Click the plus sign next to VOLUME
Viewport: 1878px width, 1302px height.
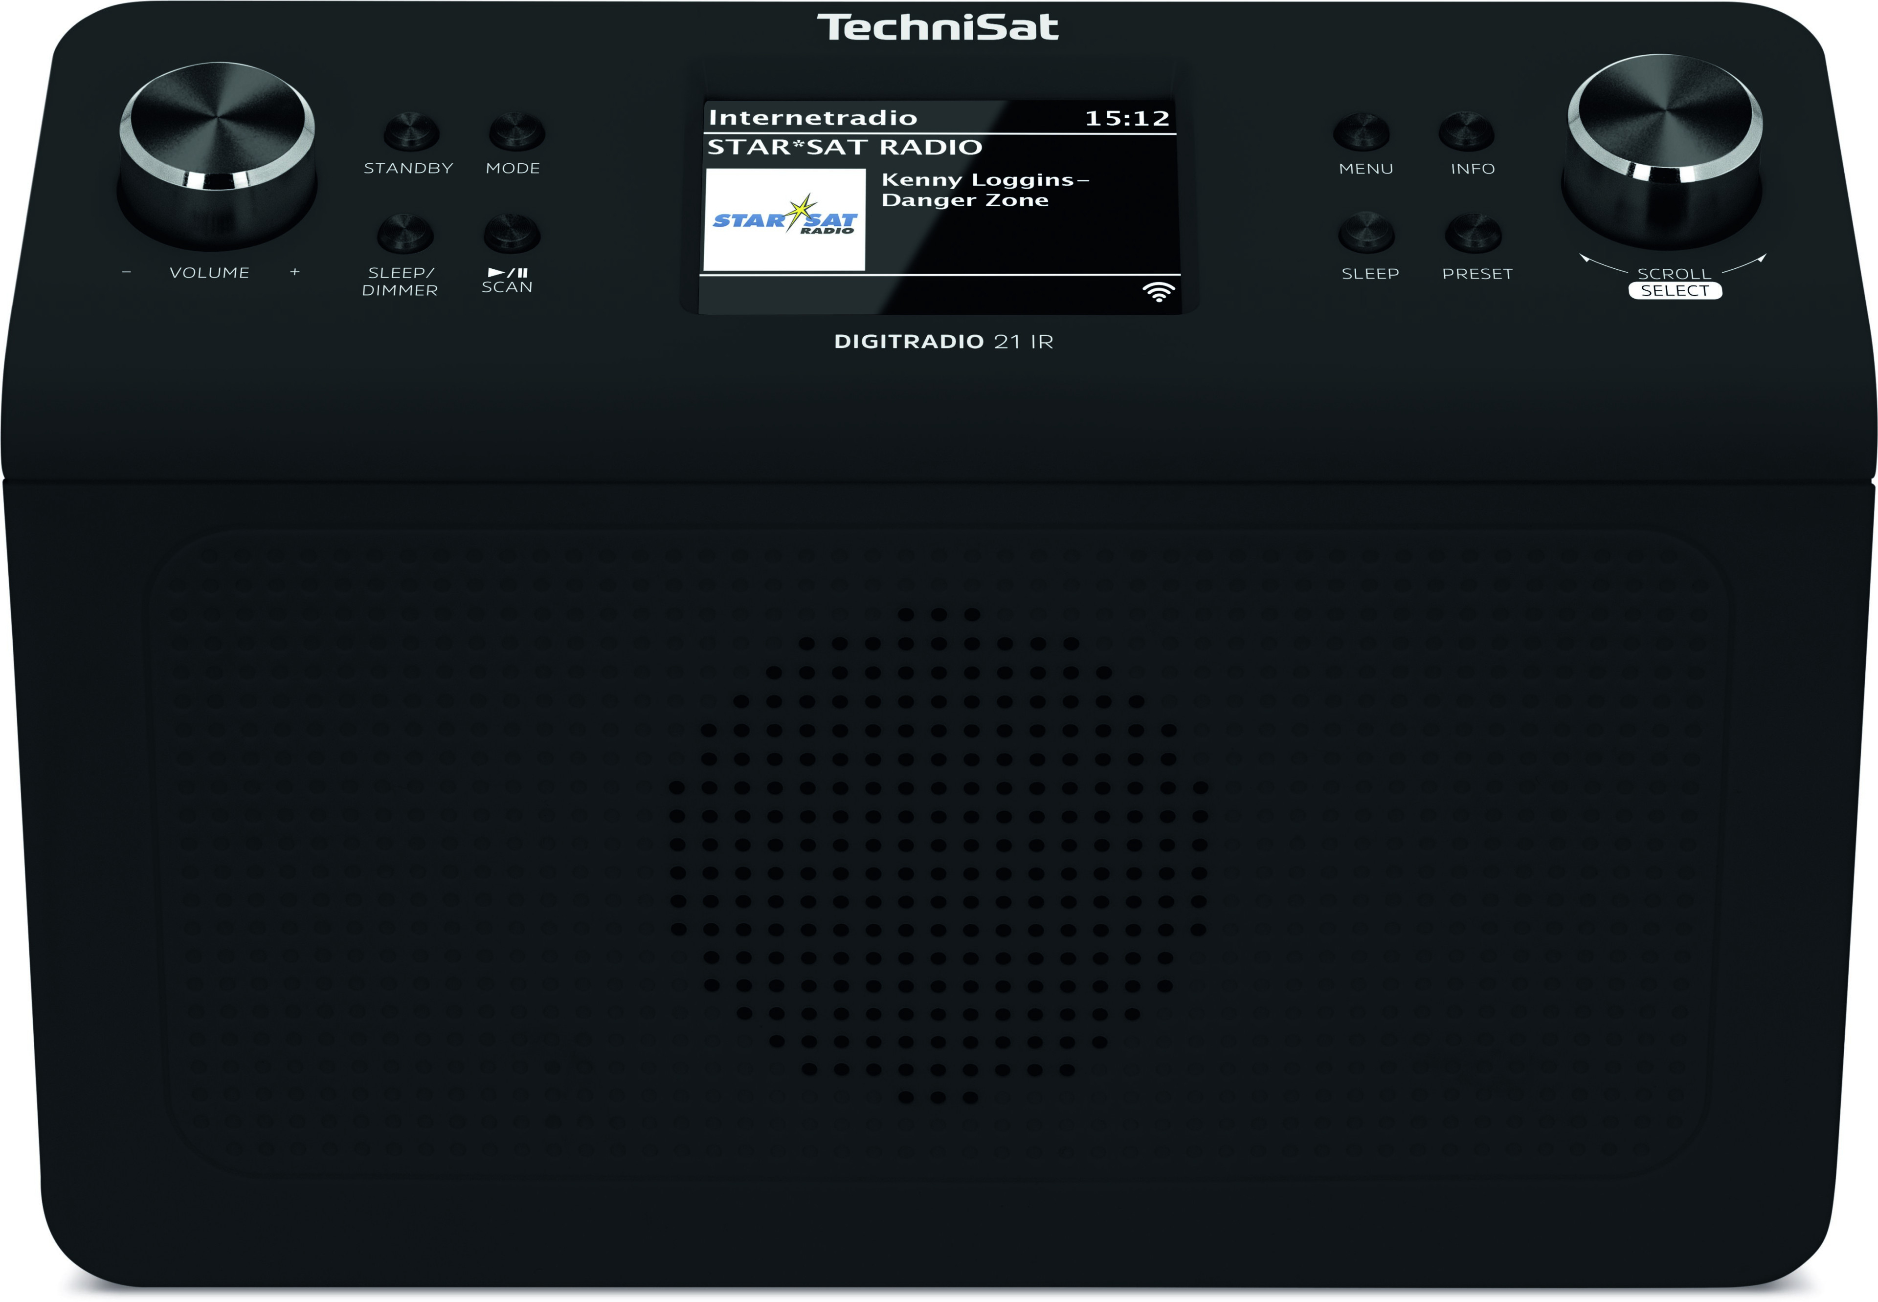click(x=294, y=272)
